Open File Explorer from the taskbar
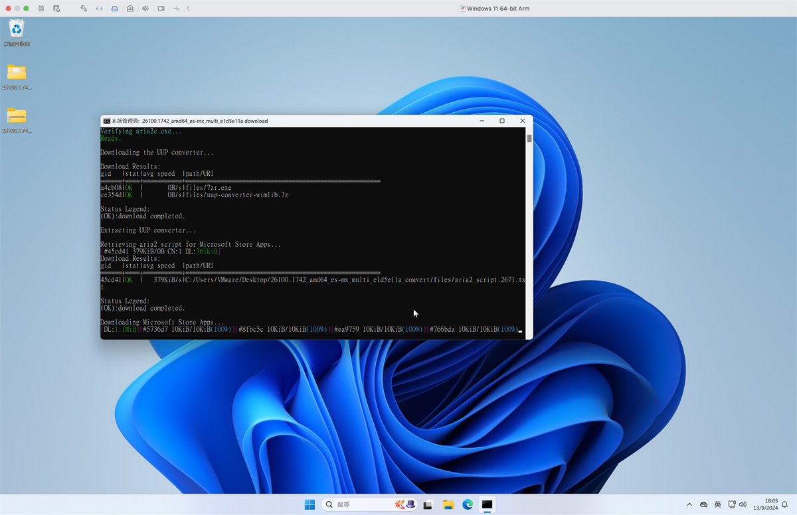Image resolution: width=797 pixels, height=515 pixels. coord(448,504)
